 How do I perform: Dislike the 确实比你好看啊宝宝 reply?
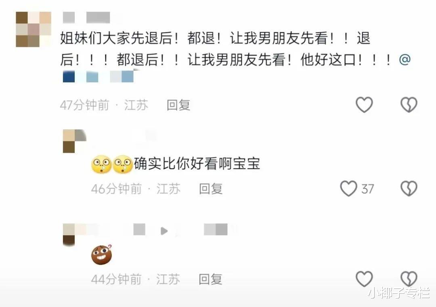click(409, 188)
